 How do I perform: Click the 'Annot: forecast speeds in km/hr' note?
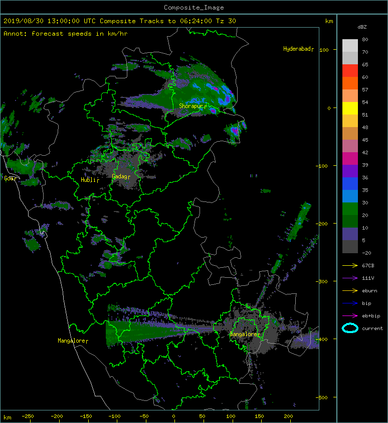click(x=66, y=34)
